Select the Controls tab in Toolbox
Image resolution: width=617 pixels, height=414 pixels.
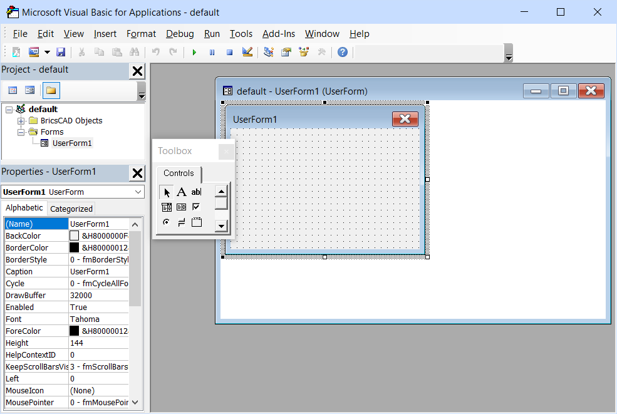(179, 173)
